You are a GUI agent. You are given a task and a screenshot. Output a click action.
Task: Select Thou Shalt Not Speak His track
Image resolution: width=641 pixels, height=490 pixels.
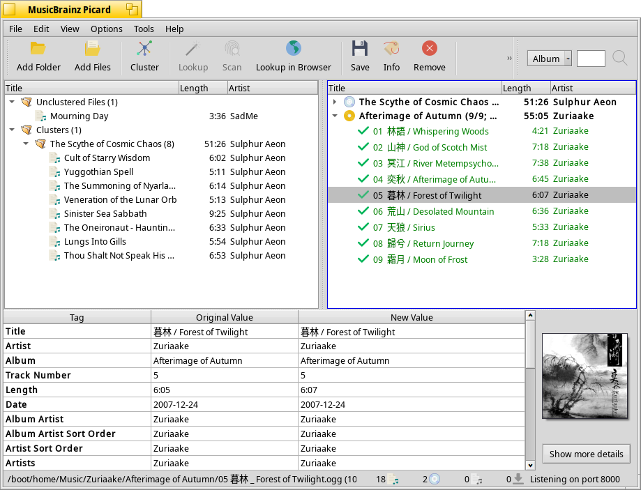point(161,255)
